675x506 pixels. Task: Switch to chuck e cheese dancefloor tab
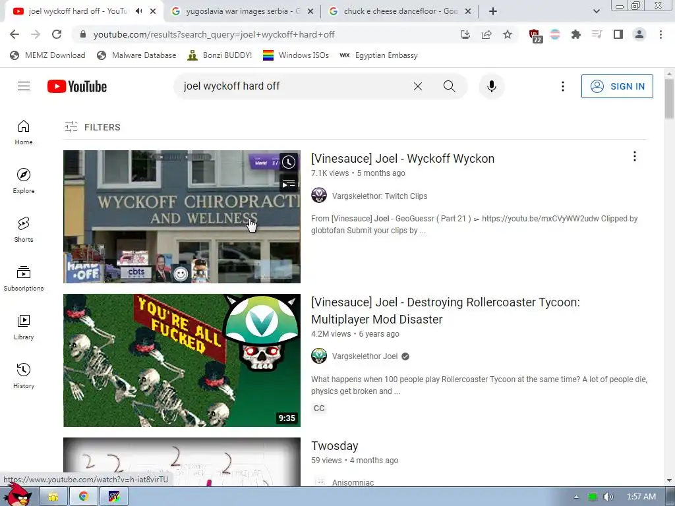tap(400, 11)
